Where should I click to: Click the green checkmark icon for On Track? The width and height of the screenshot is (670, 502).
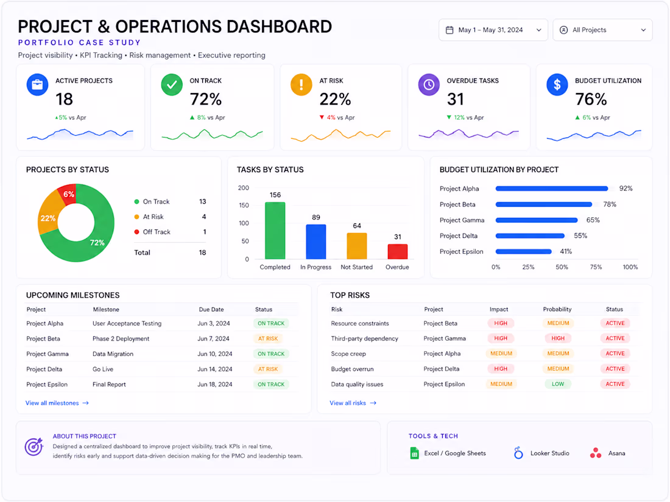pyautogui.click(x=172, y=85)
